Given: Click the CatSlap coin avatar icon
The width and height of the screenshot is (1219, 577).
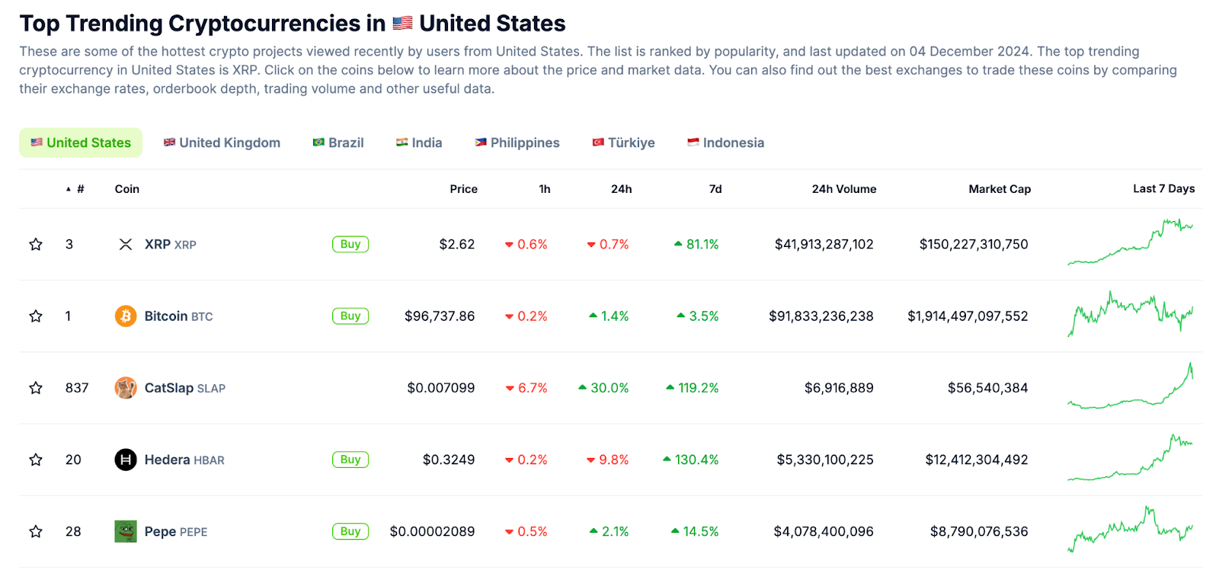Looking at the screenshot, I should [x=126, y=388].
